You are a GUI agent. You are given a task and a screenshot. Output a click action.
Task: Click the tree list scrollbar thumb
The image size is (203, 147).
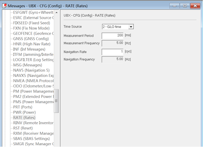[x=56, y=101]
